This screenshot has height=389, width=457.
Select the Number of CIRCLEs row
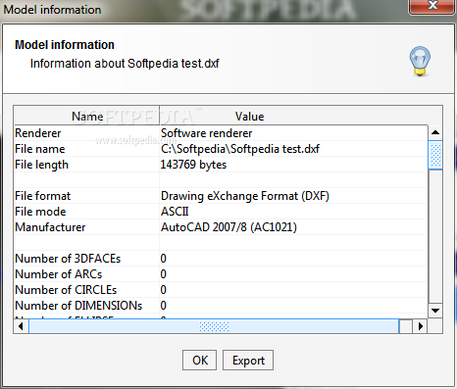pyautogui.click(x=221, y=290)
